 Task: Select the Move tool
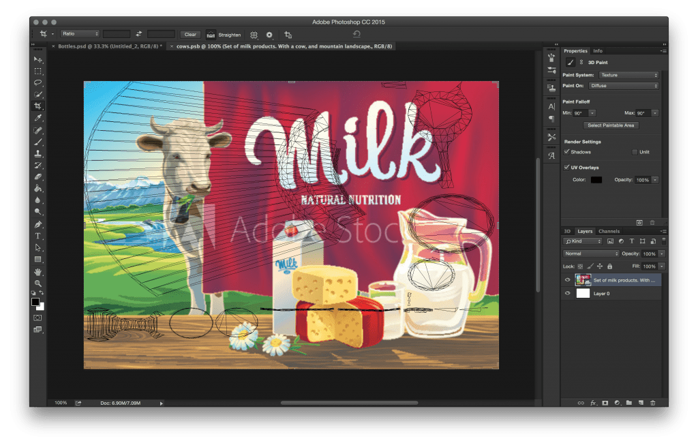tap(38, 60)
